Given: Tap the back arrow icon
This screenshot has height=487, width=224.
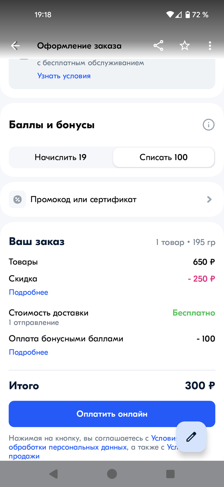Looking at the screenshot, I should click(15, 46).
